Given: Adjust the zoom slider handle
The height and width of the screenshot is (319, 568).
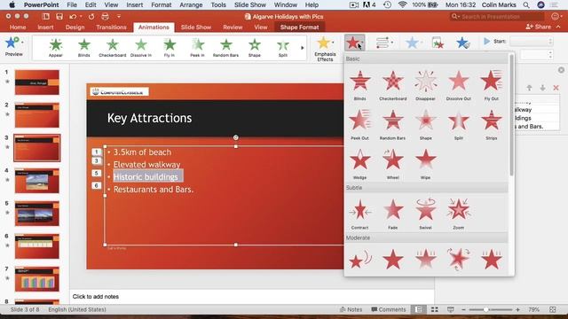Looking at the screenshot, I should coord(485,309).
